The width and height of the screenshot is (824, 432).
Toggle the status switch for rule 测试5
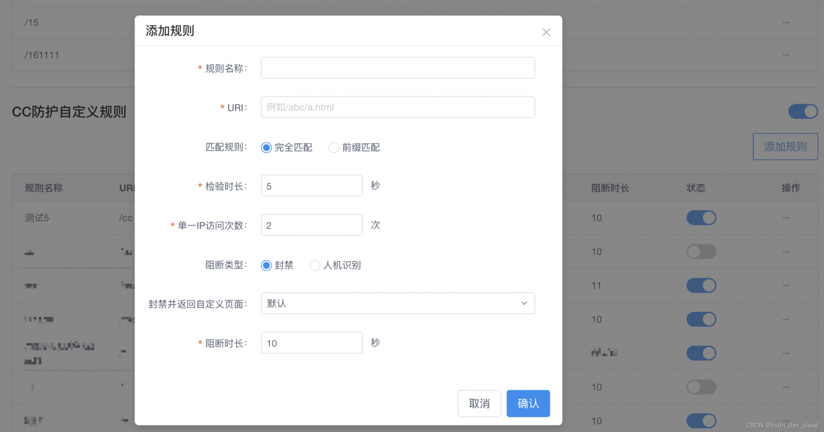pyautogui.click(x=701, y=217)
